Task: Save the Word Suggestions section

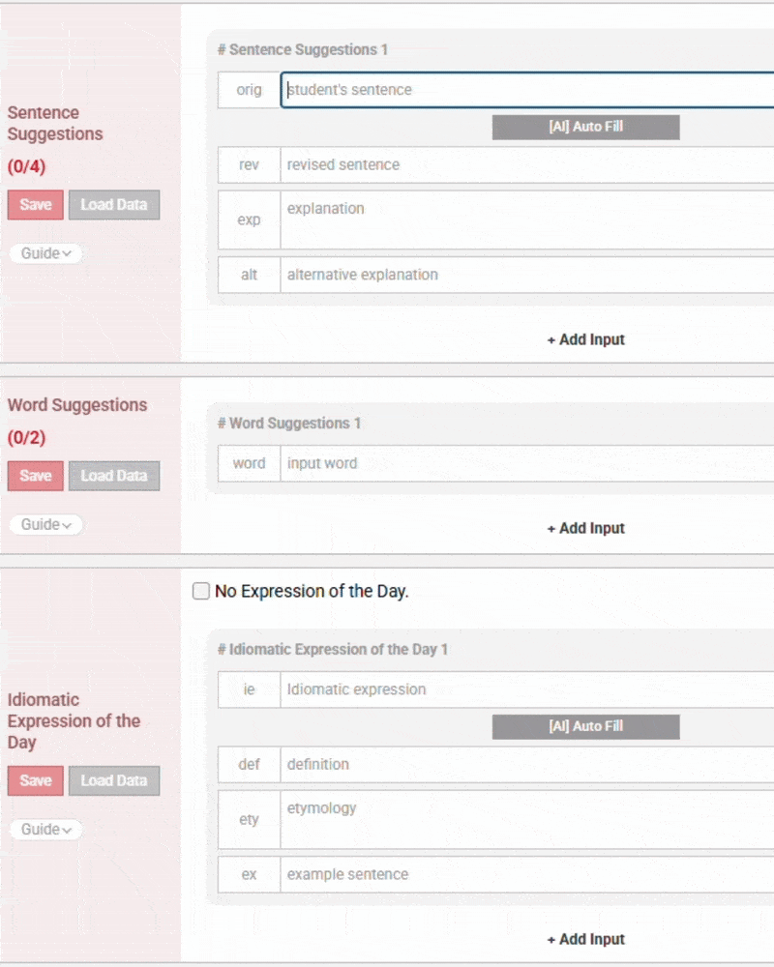Action: [36, 476]
